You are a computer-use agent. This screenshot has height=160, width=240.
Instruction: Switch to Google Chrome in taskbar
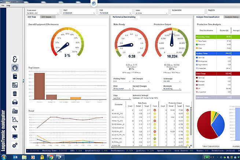tap(51, 157)
